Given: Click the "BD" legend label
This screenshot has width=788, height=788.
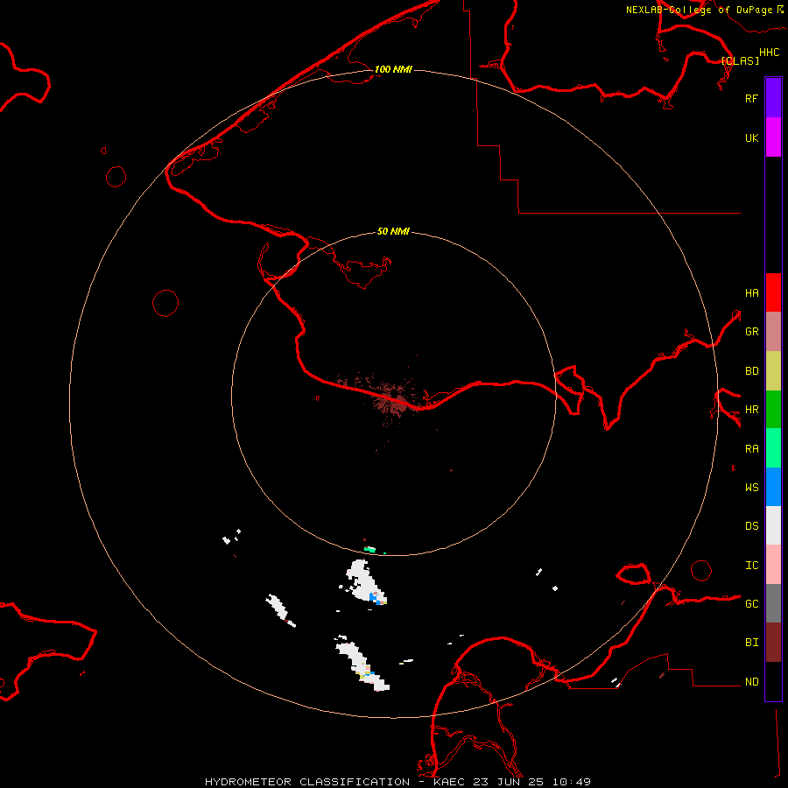Looking at the screenshot, I should [751, 371].
